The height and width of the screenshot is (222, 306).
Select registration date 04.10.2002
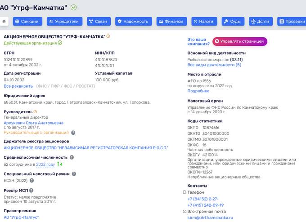[x=14, y=80]
